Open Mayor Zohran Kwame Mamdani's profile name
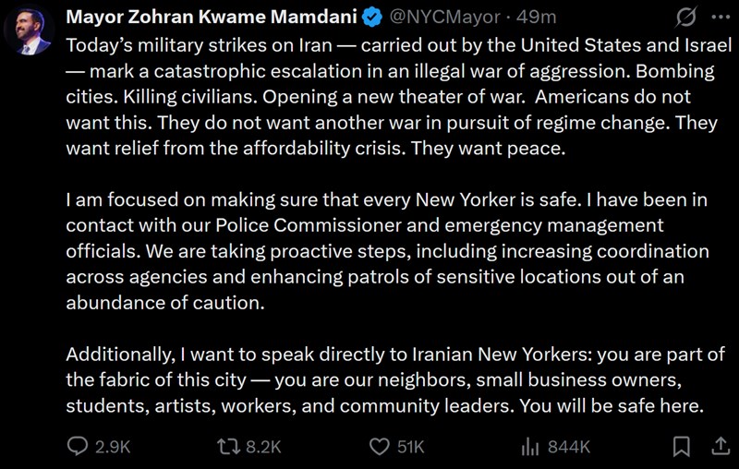This screenshot has width=739, height=469. [213, 18]
